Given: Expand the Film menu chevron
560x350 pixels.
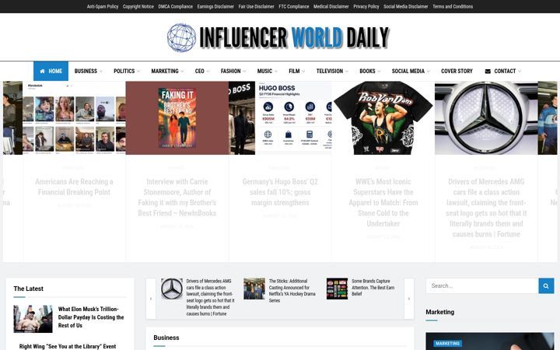Looking at the screenshot, I should 303,72.
